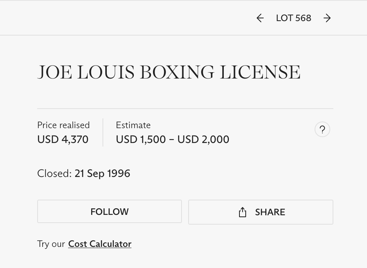This screenshot has width=367, height=268.
Task: Select the Closed date 21 Sep 1996
Action: click(x=102, y=173)
